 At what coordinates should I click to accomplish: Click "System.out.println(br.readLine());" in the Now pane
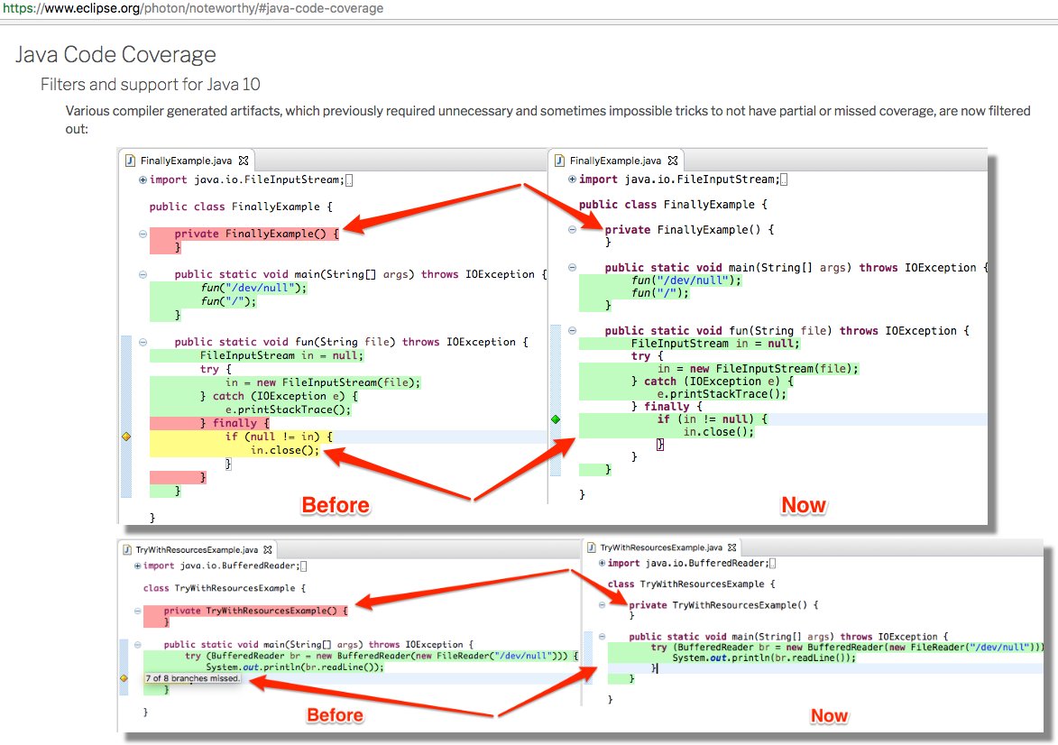[764, 658]
